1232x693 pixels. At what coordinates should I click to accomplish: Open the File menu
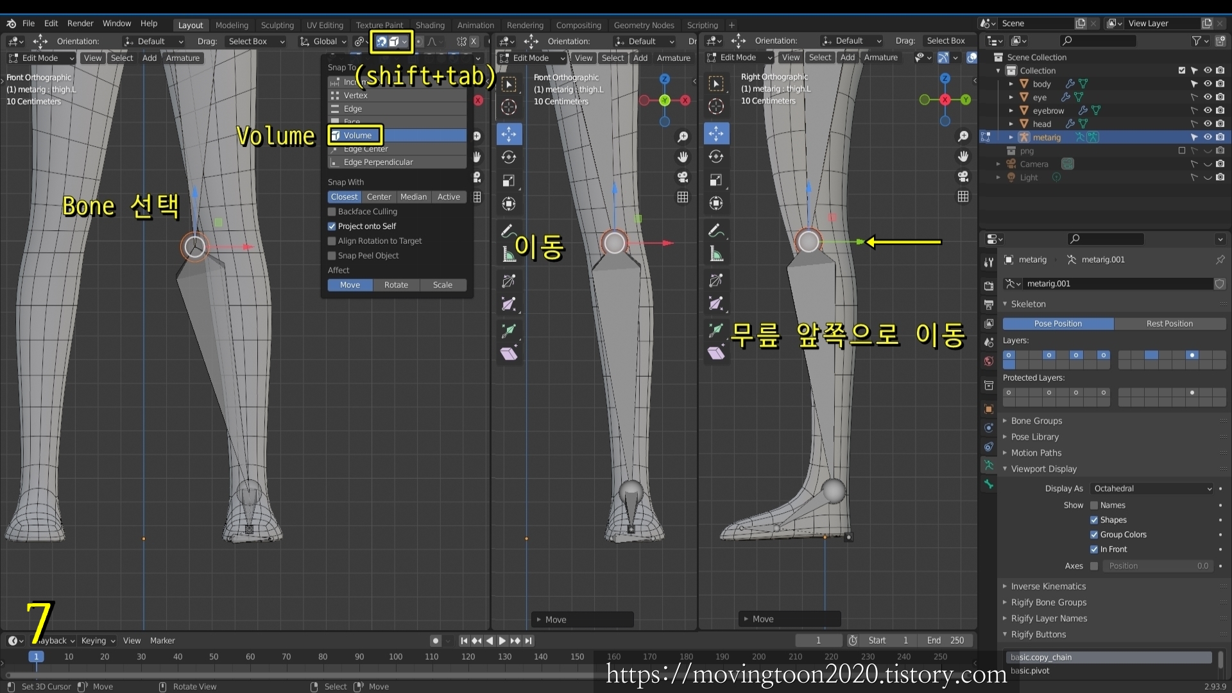(x=28, y=23)
